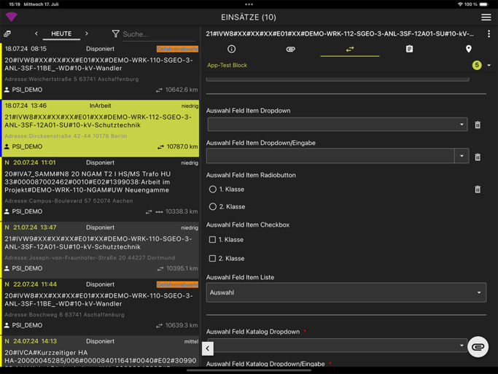The image size is (498, 374).
Task: Click the person icon of the Campus-Boulevard job
Action: [7, 211]
